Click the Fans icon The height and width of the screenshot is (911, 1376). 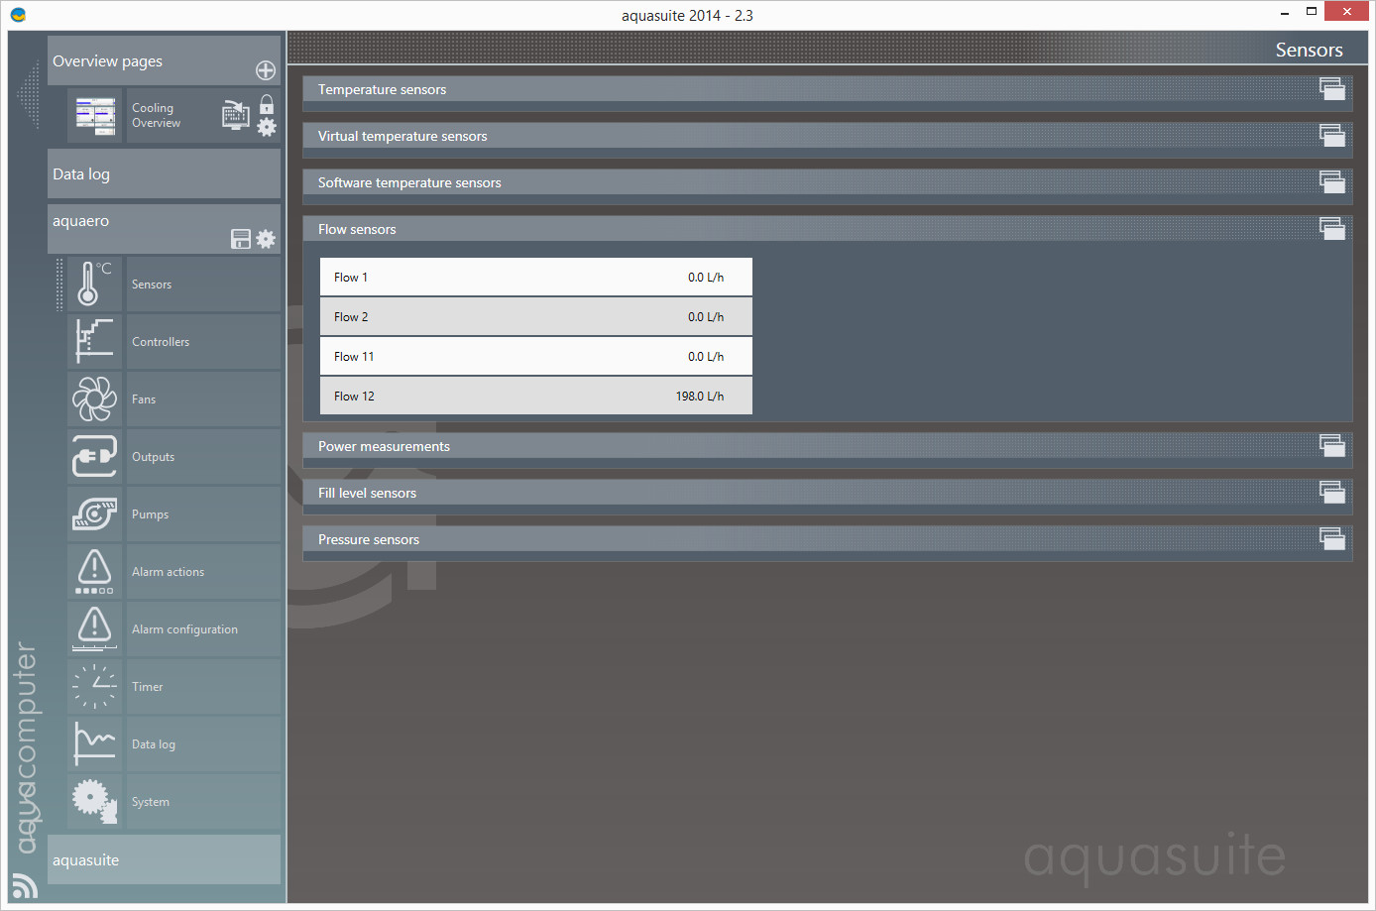(95, 399)
